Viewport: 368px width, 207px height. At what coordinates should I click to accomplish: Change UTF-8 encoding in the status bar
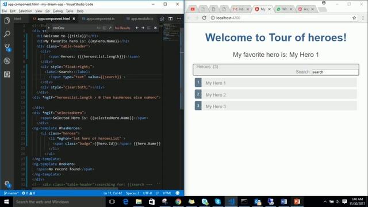(147, 193)
